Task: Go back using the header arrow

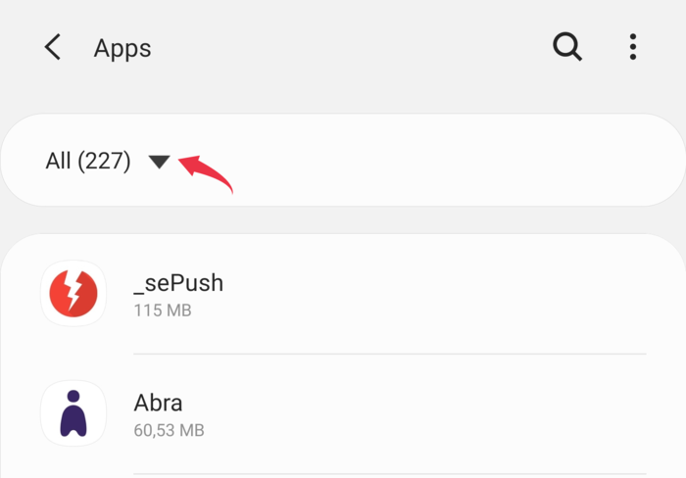Action: pos(53,47)
